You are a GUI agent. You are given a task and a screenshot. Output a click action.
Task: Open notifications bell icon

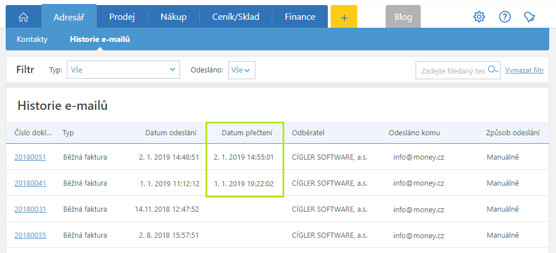[529, 16]
